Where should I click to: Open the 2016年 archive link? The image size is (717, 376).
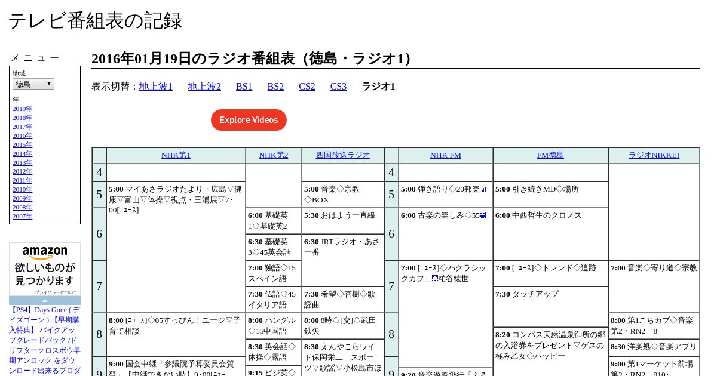click(x=22, y=136)
